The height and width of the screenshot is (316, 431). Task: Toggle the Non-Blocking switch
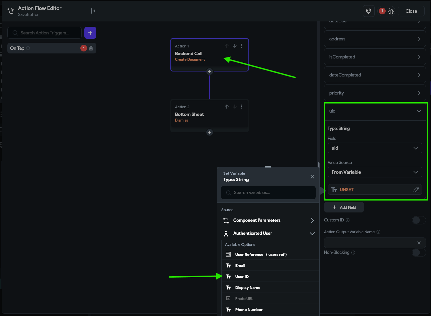click(x=419, y=253)
